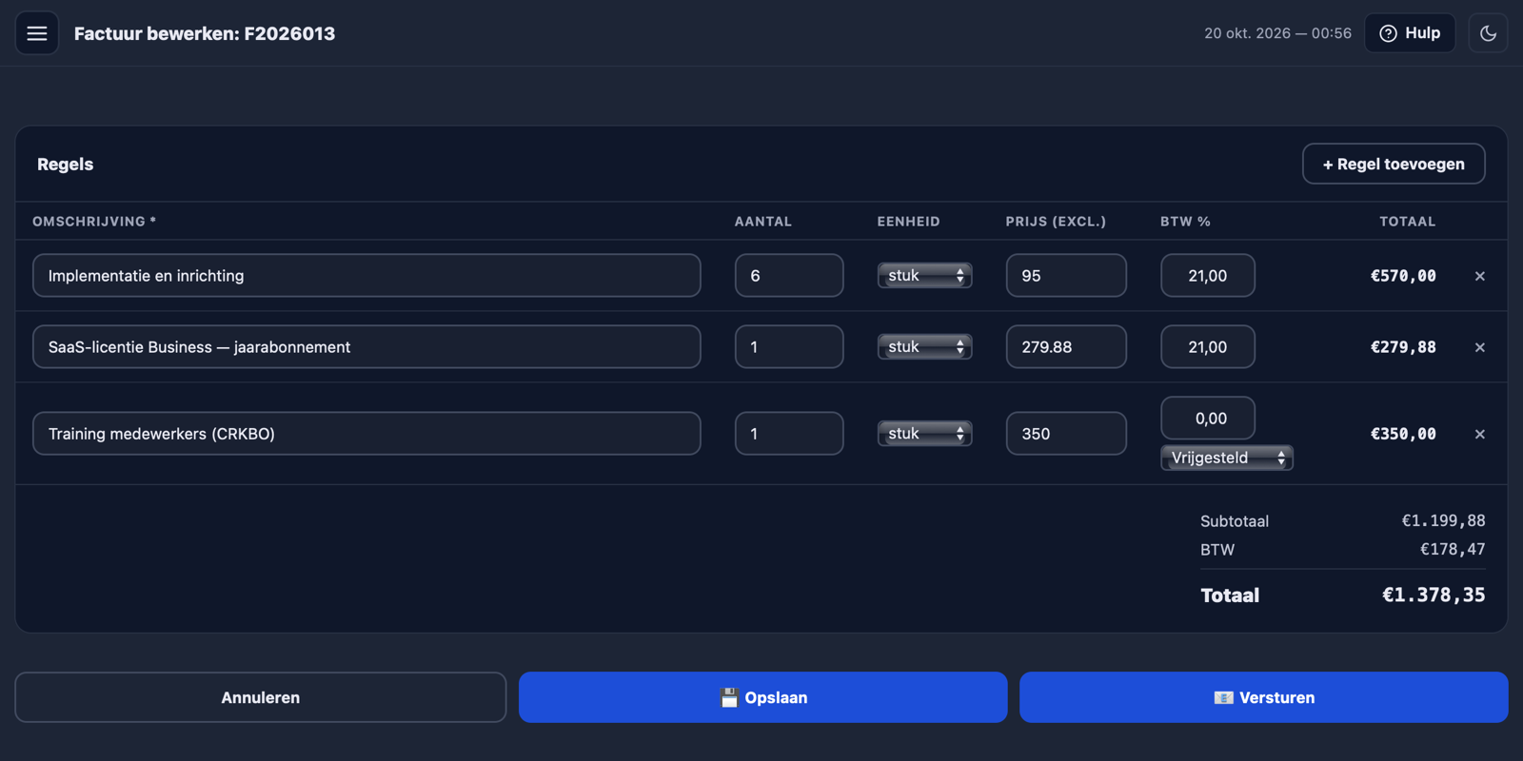Click BTW field showing 0,00
Viewport: 1523px width, 761px height.
pos(1208,418)
